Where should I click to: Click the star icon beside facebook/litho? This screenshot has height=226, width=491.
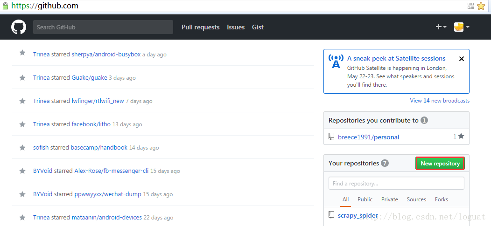[22, 124]
